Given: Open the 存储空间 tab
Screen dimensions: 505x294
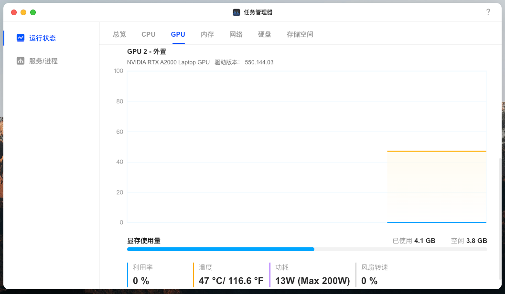Looking at the screenshot, I should [300, 34].
